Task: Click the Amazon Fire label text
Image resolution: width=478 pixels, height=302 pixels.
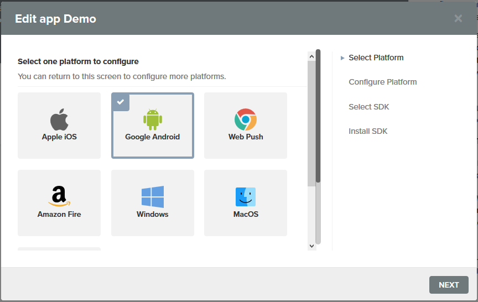Action: [59, 214]
